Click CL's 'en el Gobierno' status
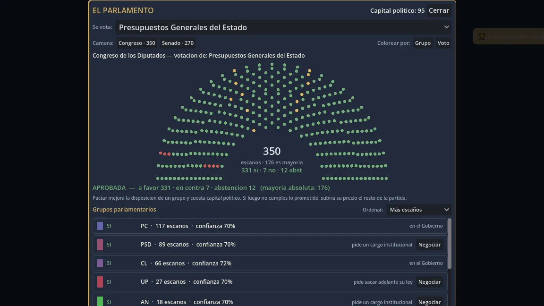544x306 pixels. 426,263
